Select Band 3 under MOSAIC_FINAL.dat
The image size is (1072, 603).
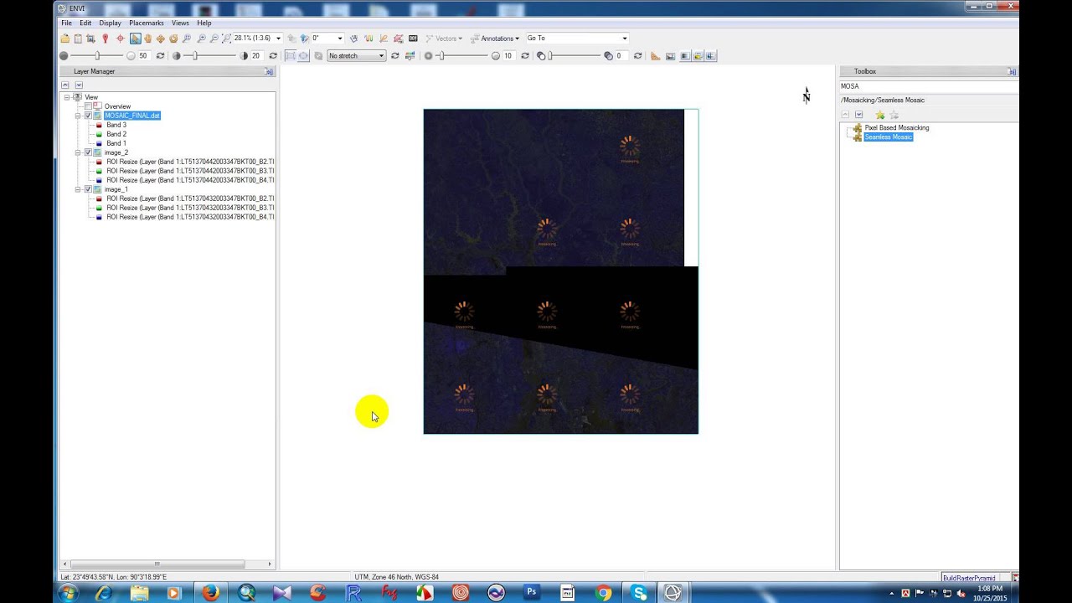tap(116, 125)
